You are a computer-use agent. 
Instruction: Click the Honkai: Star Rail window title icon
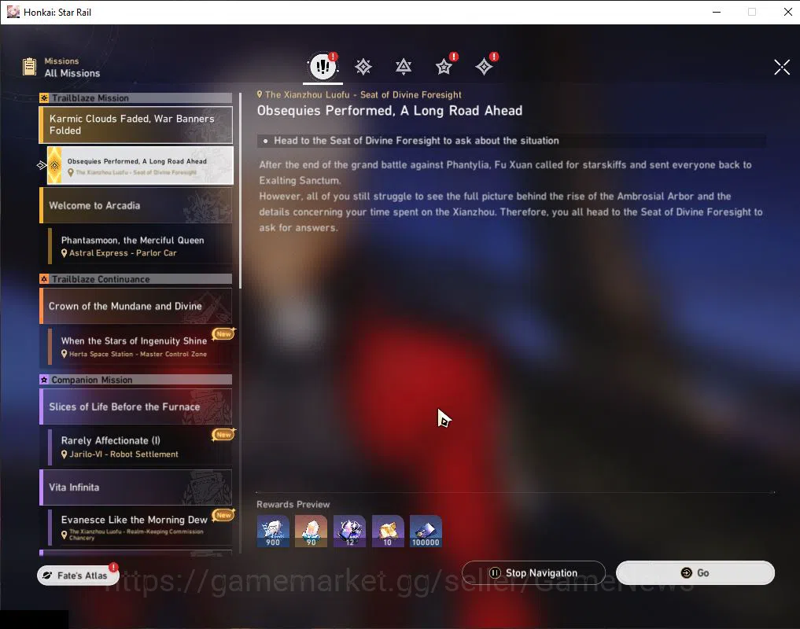(x=13, y=12)
